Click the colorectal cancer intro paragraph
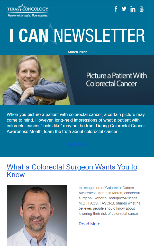 76,123
